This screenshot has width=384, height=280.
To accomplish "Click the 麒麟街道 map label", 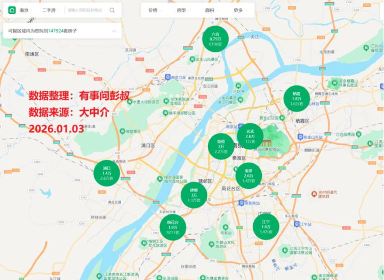I will click(312, 150).
